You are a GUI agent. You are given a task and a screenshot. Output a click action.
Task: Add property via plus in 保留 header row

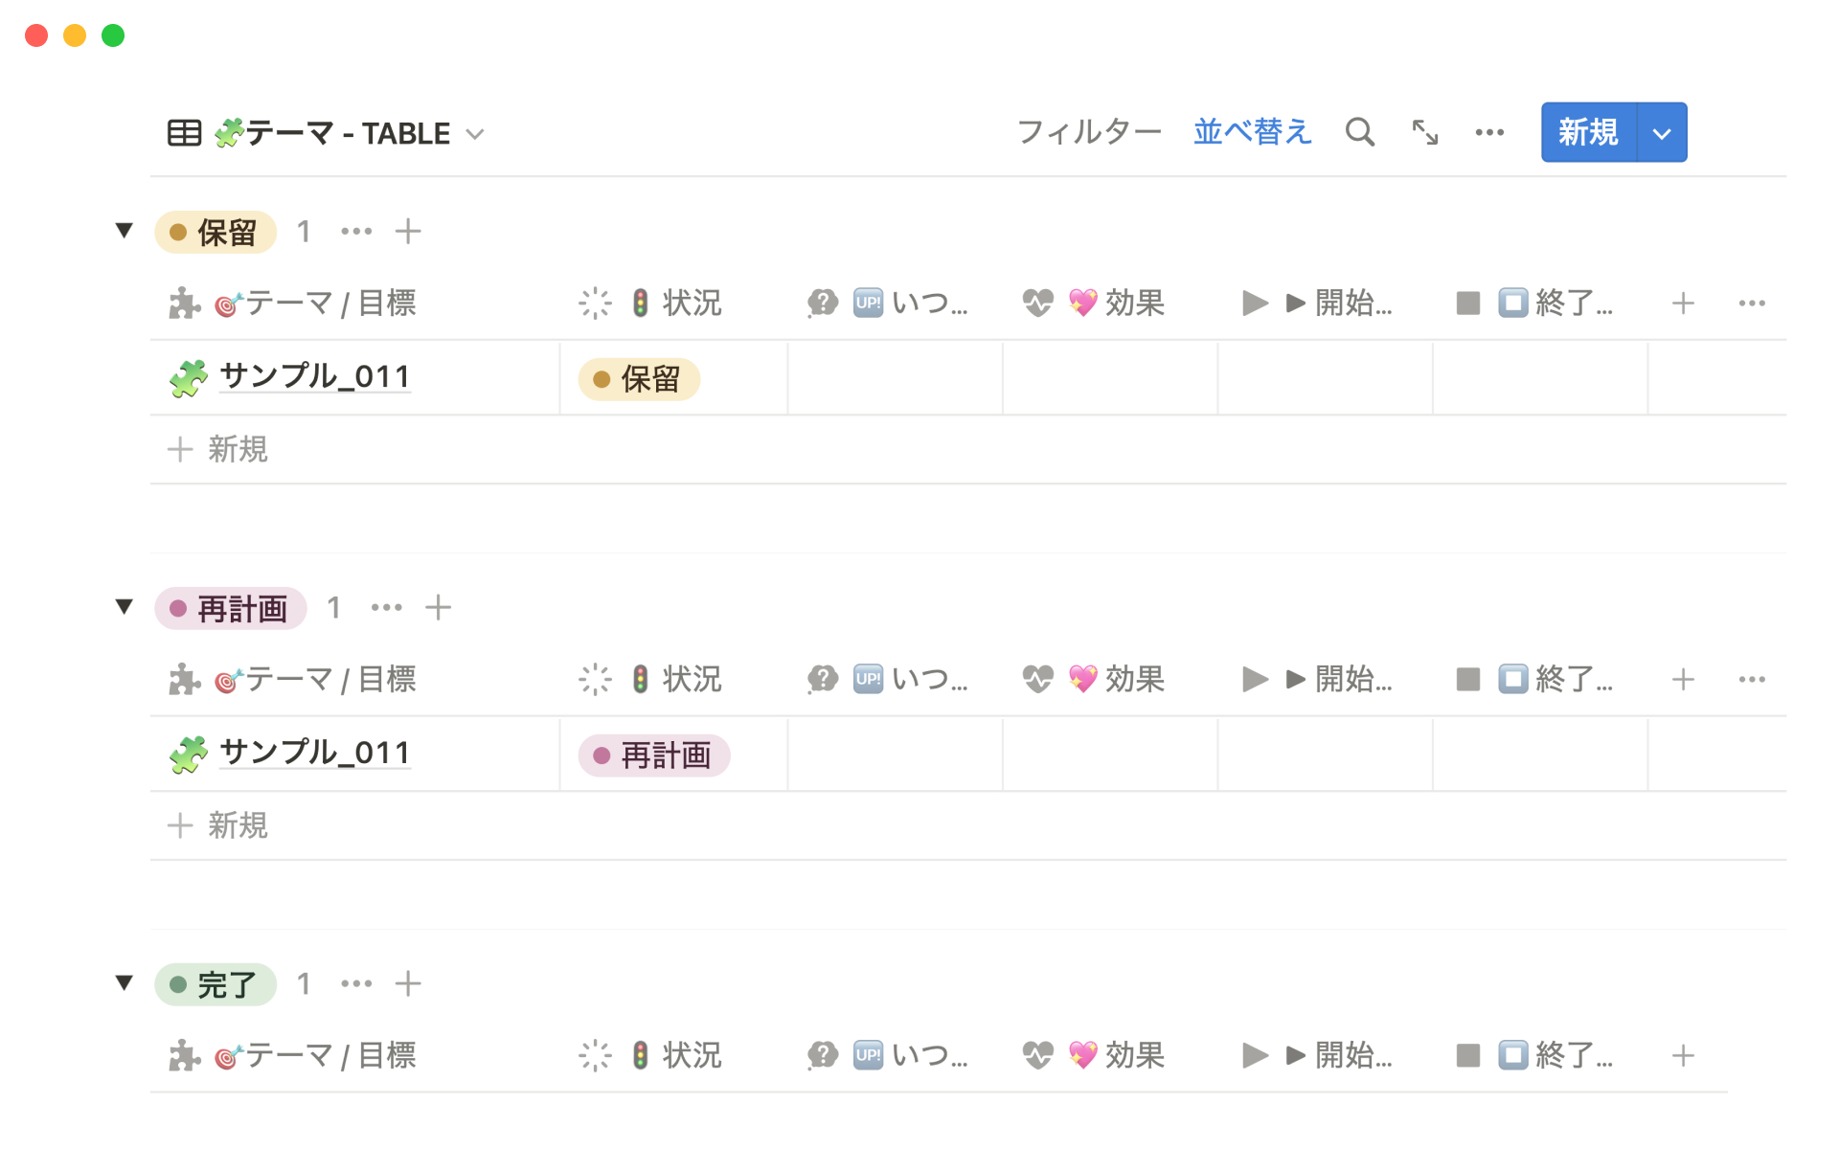1683,304
